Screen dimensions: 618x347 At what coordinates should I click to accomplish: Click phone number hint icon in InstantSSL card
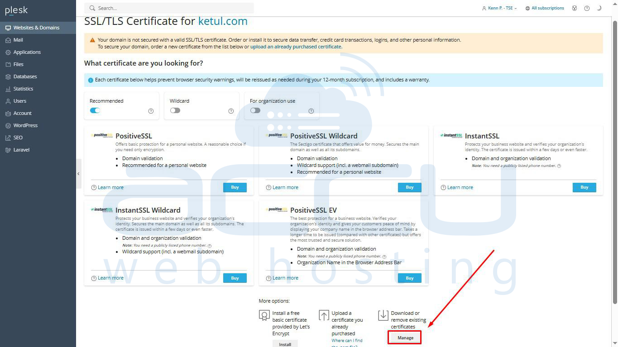[559, 166]
